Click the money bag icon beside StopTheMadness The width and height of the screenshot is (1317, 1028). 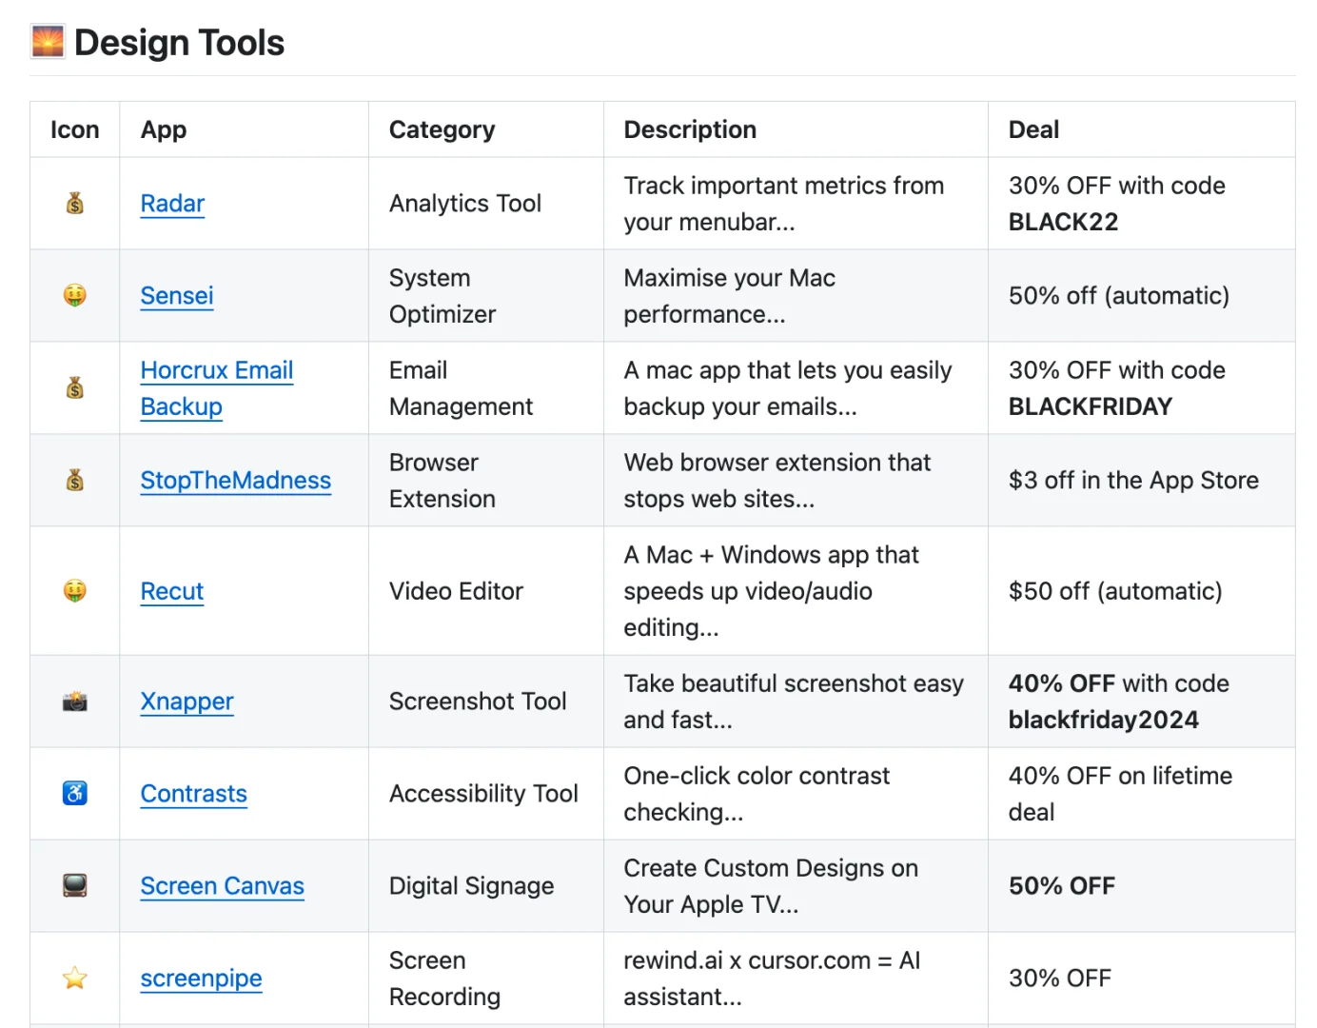click(x=75, y=481)
